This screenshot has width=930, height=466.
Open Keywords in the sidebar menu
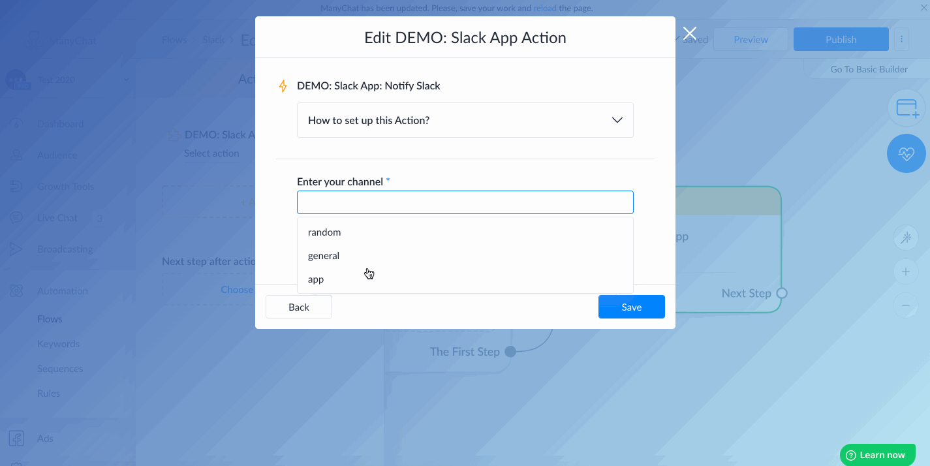click(x=58, y=344)
